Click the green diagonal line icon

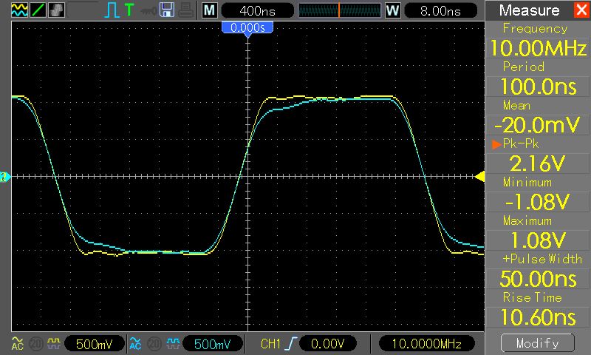pos(36,10)
